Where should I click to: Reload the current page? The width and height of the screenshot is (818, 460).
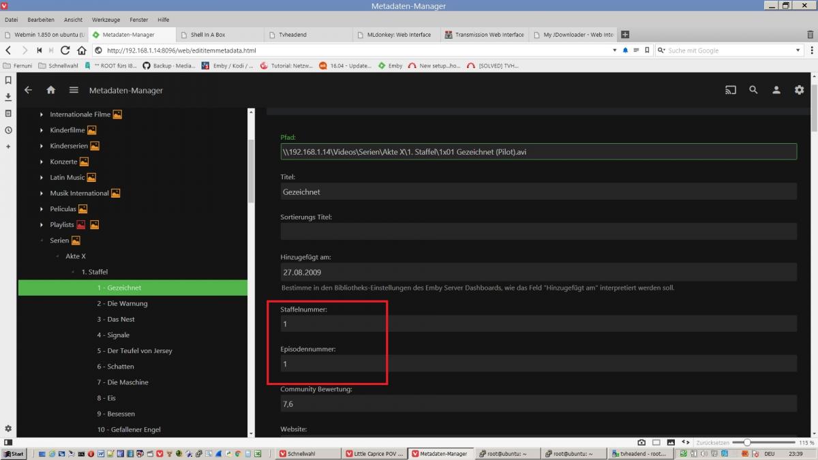(65, 50)
